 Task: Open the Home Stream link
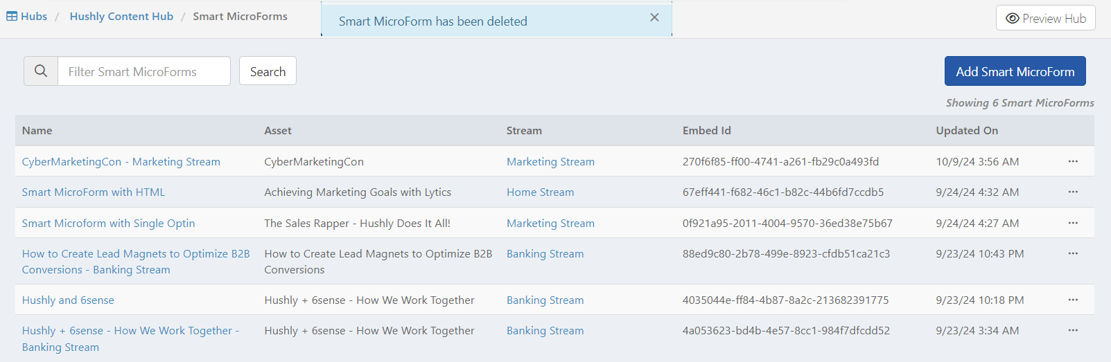(x=540, y=192)
